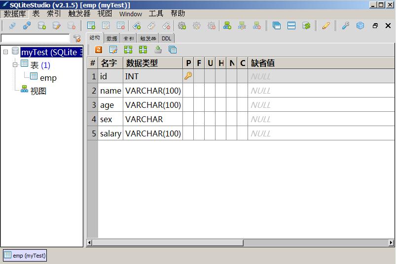Collapse the myTest database tree node
The height and width of the screenshot is (264, 396).
pyautogui.click(x=5, y=52)
